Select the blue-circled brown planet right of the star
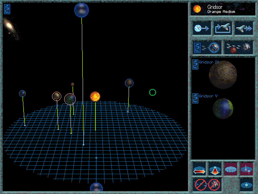Screen dimensions: 258x194 point(129,83)
